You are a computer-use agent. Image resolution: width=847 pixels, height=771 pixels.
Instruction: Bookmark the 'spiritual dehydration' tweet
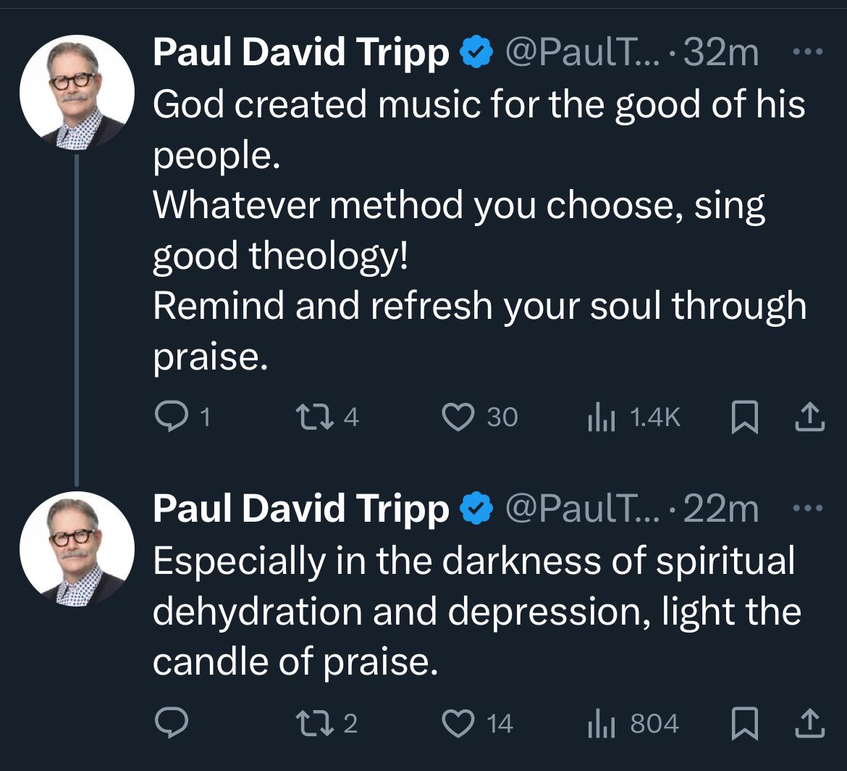[x=743, y=722]
